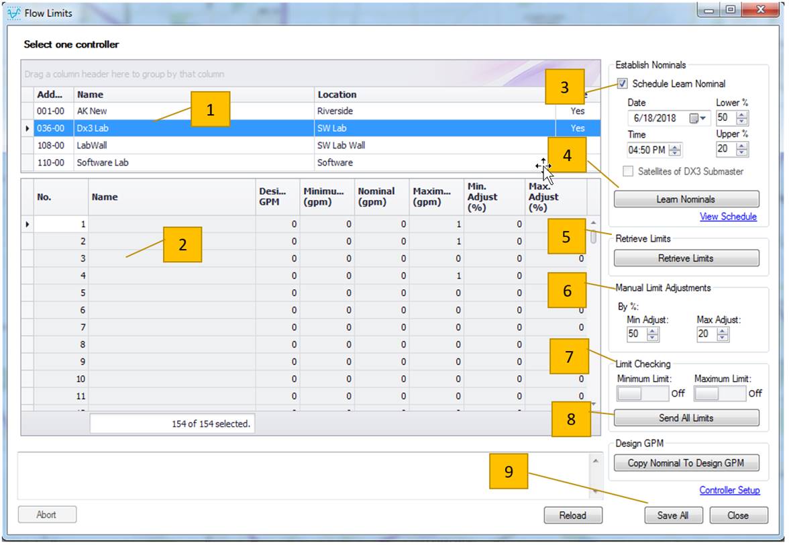Select the Dx3 Lab controller row
Viewport: 789px width, 545px height.
(x=311, y=128)
